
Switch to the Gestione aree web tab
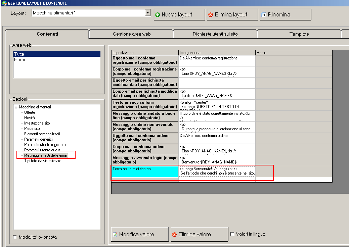coord(132,34)
